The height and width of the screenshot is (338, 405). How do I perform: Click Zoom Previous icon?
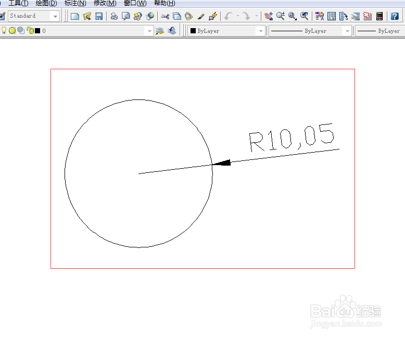pos(305,16)
